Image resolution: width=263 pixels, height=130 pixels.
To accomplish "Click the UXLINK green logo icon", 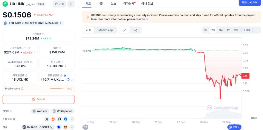I will point(5,4).
